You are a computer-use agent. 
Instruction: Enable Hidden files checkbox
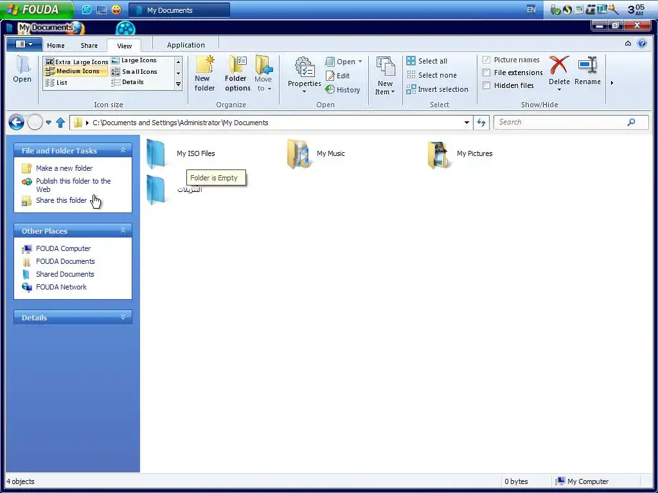[x=486, y=85]
